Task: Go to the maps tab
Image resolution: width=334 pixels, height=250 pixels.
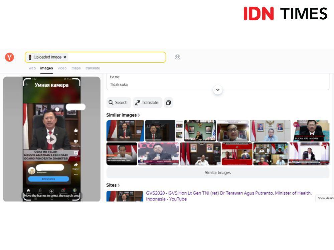Action: coord(76,68)
